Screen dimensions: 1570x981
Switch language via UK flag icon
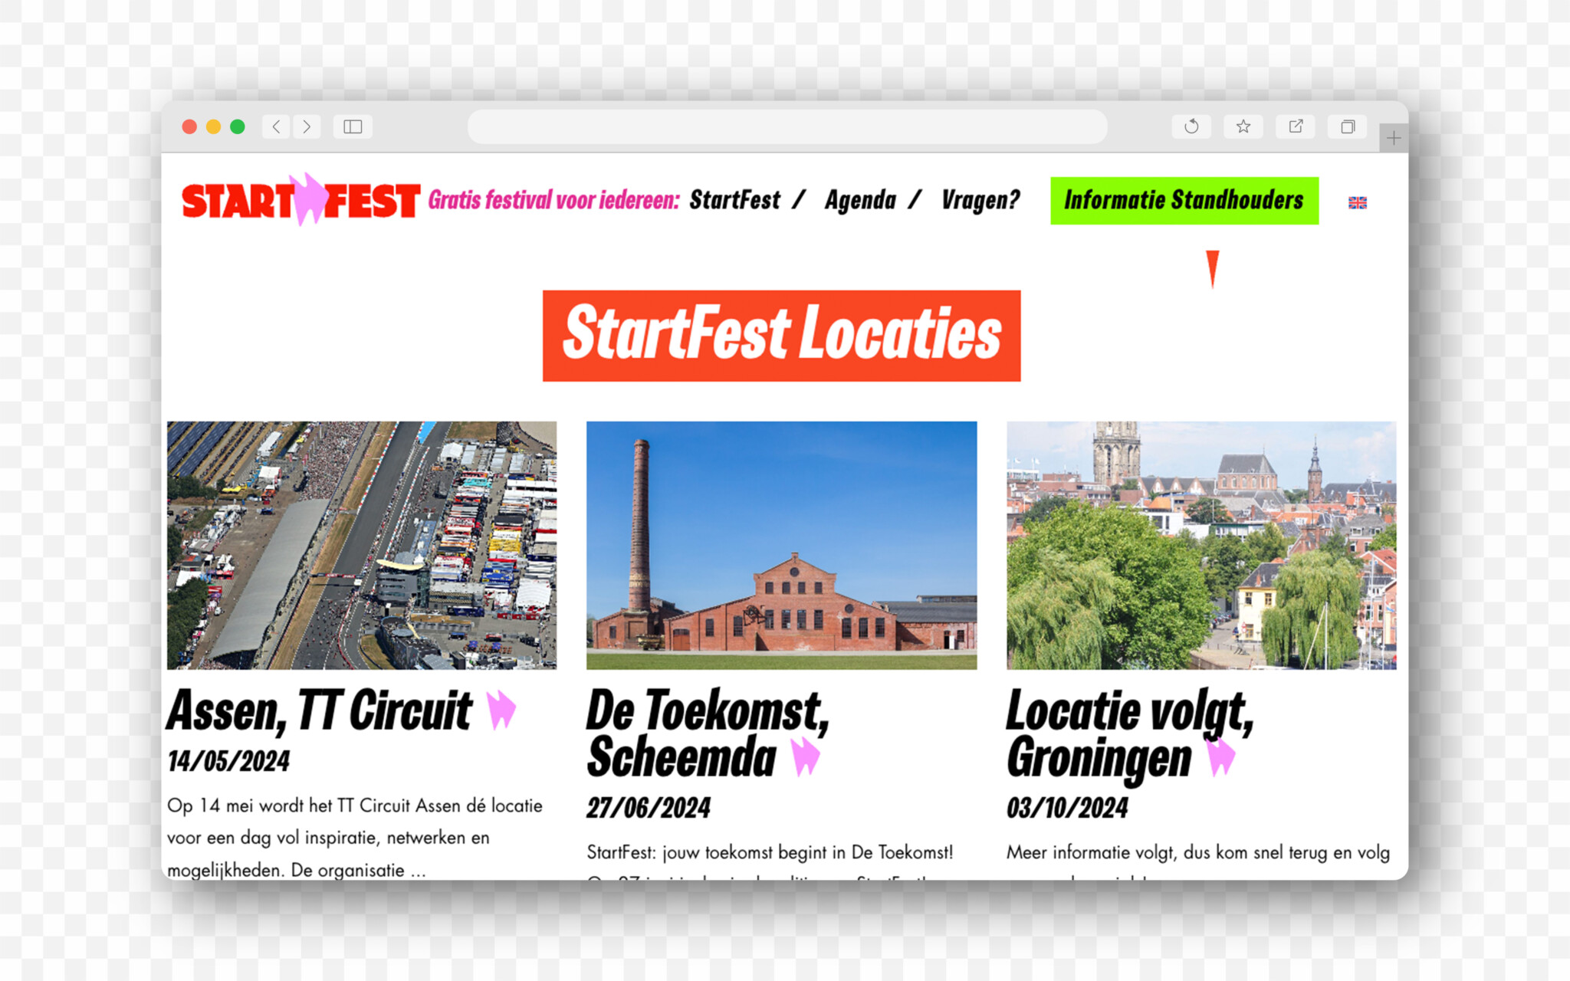pos(1357,202)
